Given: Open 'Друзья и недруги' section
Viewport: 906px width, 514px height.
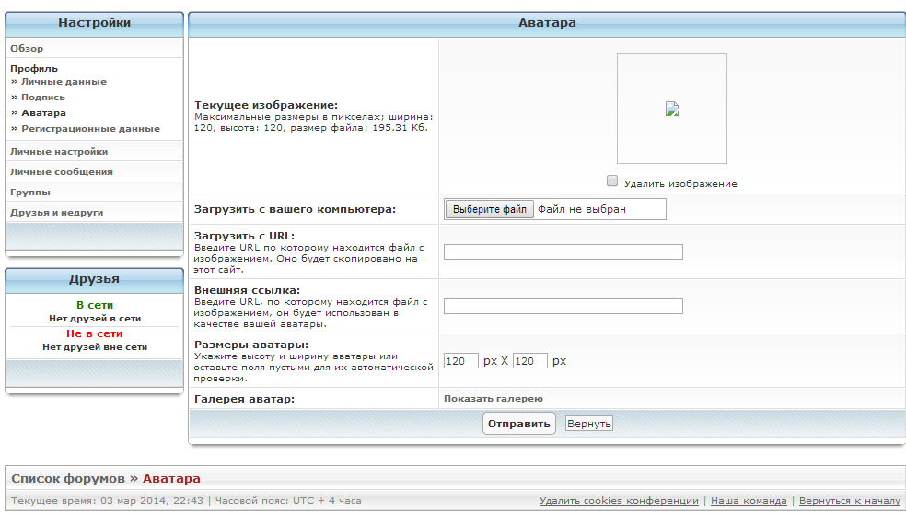Looking at the screenshot, I should (57, 212).
